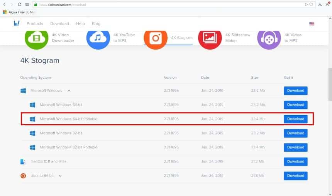Open the Blog menu item
The image size is (332, 196).
pos(96,23)
